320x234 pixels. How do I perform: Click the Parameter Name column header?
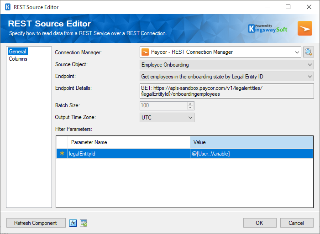coord(129,142)
